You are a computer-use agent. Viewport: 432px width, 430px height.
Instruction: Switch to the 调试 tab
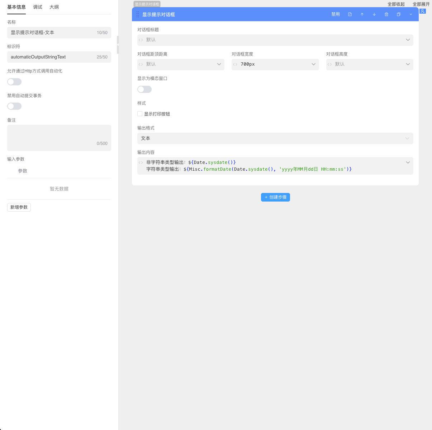pos(38,7)
